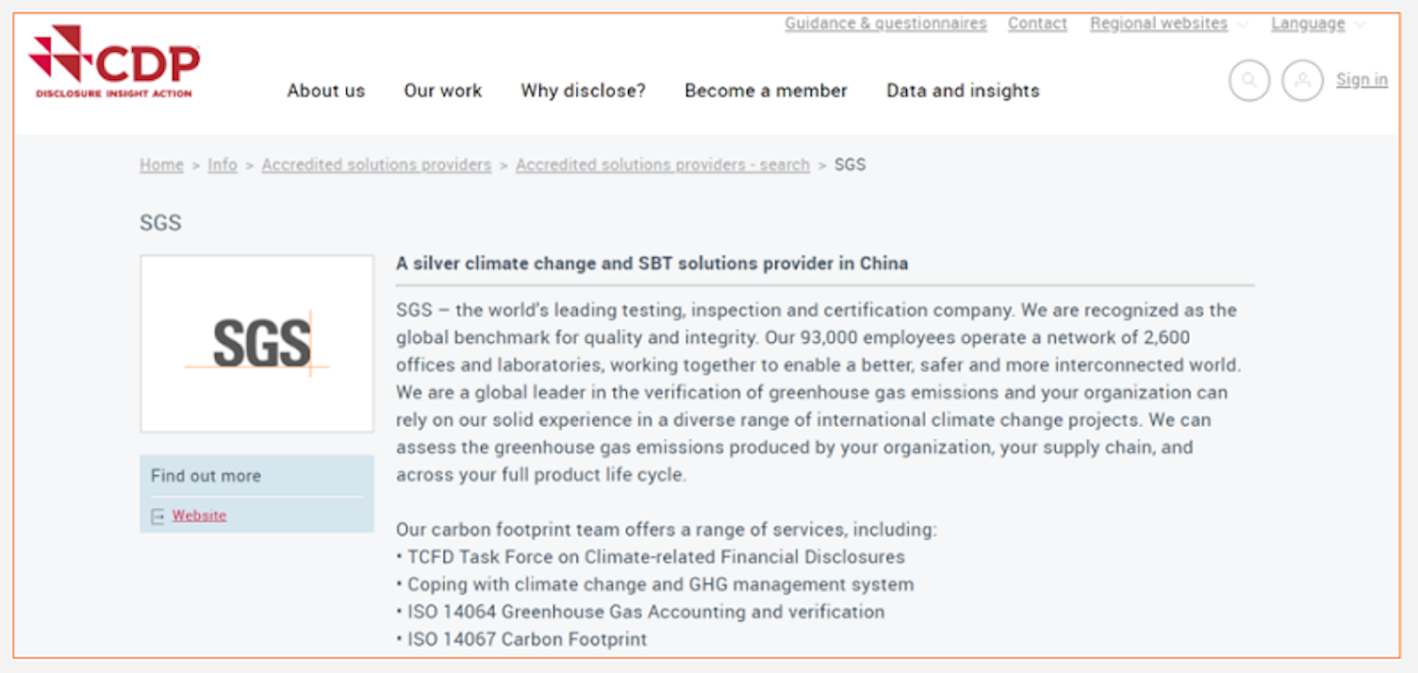Click the CDP logo
This screenshot has width=1418, height=673.
114,62
